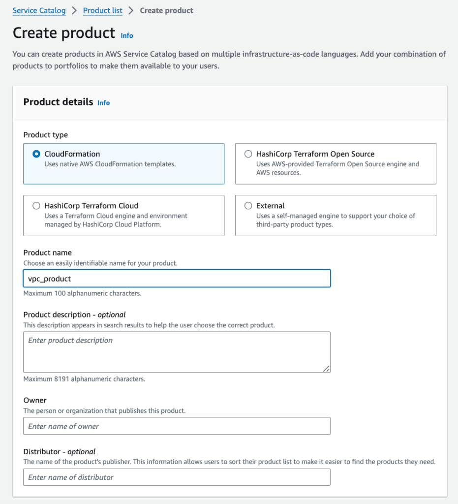The width and height of the screenshot is (458, 504).
Task: Click the description textarea resize grip
Action: coord(327,369)
